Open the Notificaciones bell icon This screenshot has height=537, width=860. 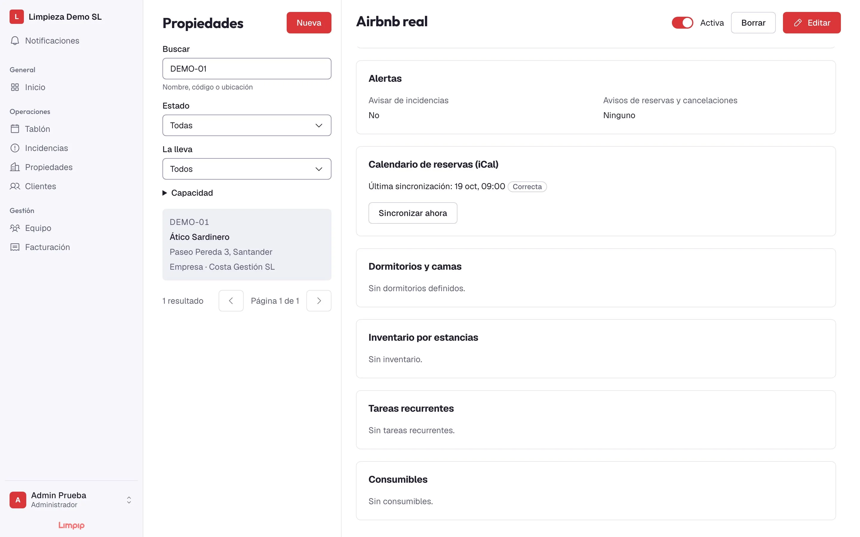pyautogui.click(x=15, y=41)
